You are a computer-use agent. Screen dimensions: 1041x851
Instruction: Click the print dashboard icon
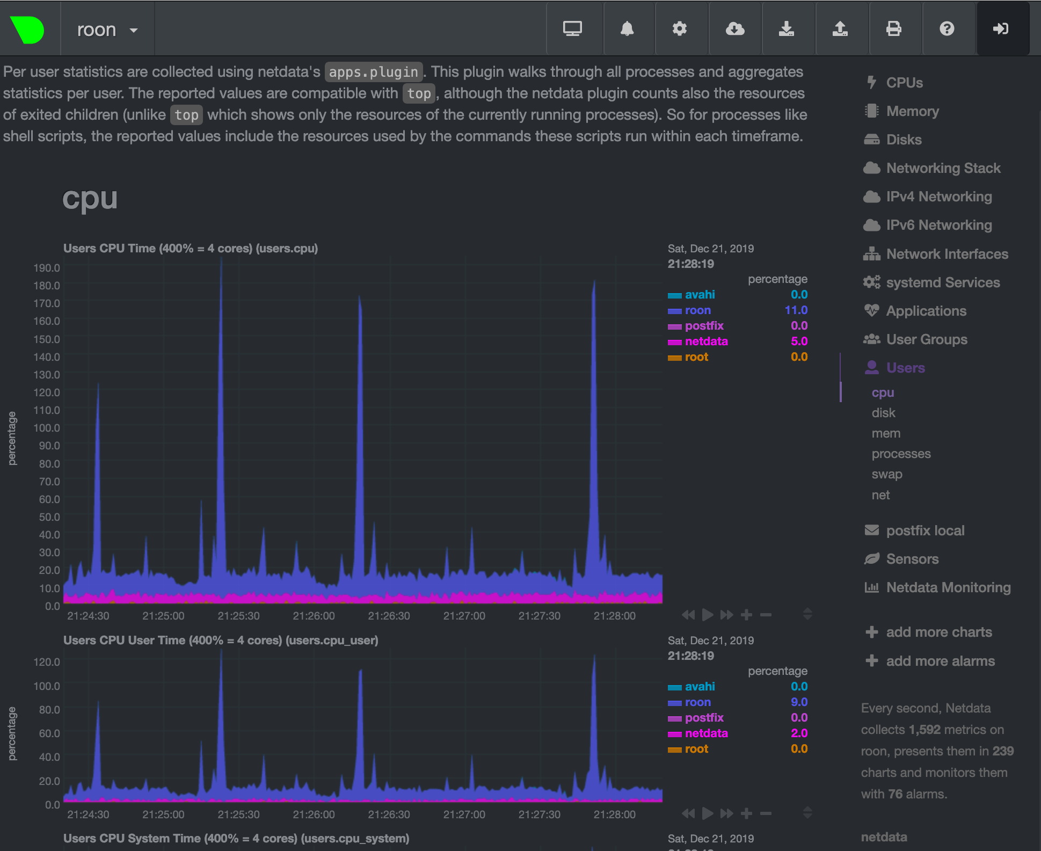click(893, 28)
